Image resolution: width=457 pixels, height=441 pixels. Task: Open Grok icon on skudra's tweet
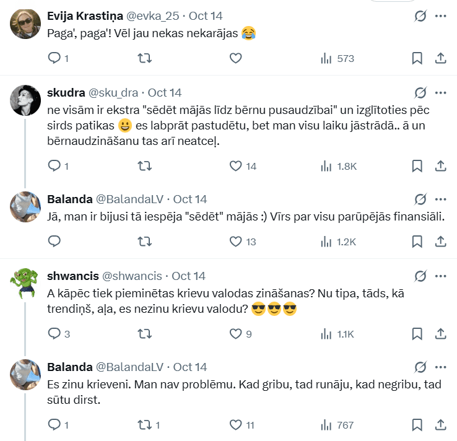point(420,93)
